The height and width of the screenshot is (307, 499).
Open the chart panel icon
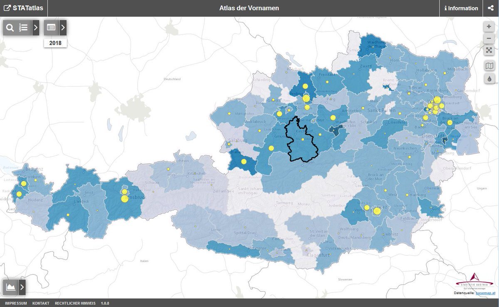[10, 287]
